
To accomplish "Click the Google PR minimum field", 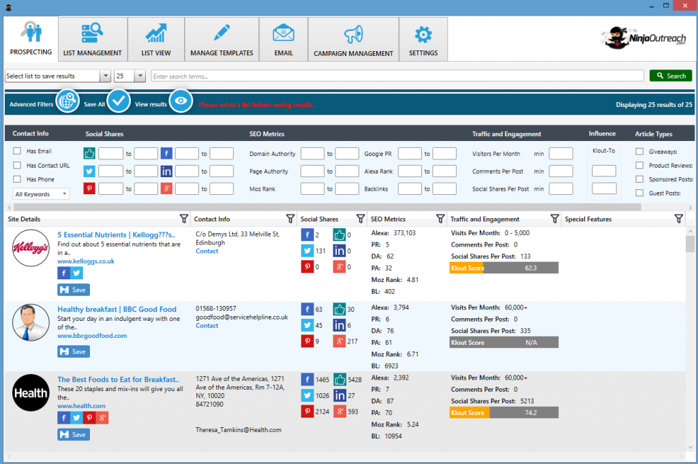I will 410,153.
